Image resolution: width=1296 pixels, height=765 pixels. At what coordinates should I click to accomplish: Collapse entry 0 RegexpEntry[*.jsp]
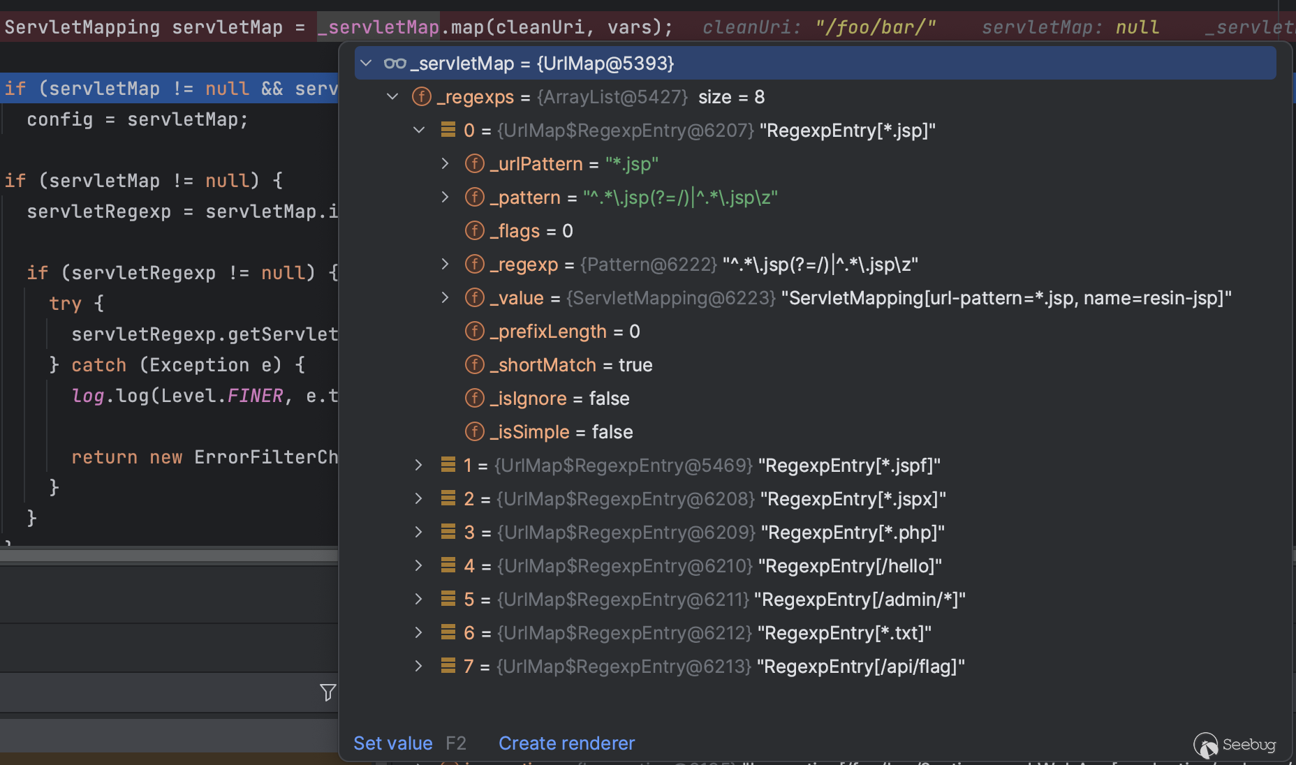[419, 131]
